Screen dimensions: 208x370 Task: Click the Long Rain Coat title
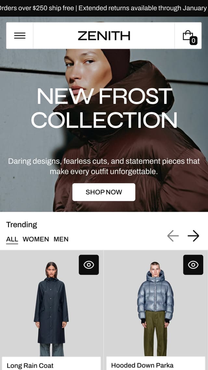click(30, 366)
